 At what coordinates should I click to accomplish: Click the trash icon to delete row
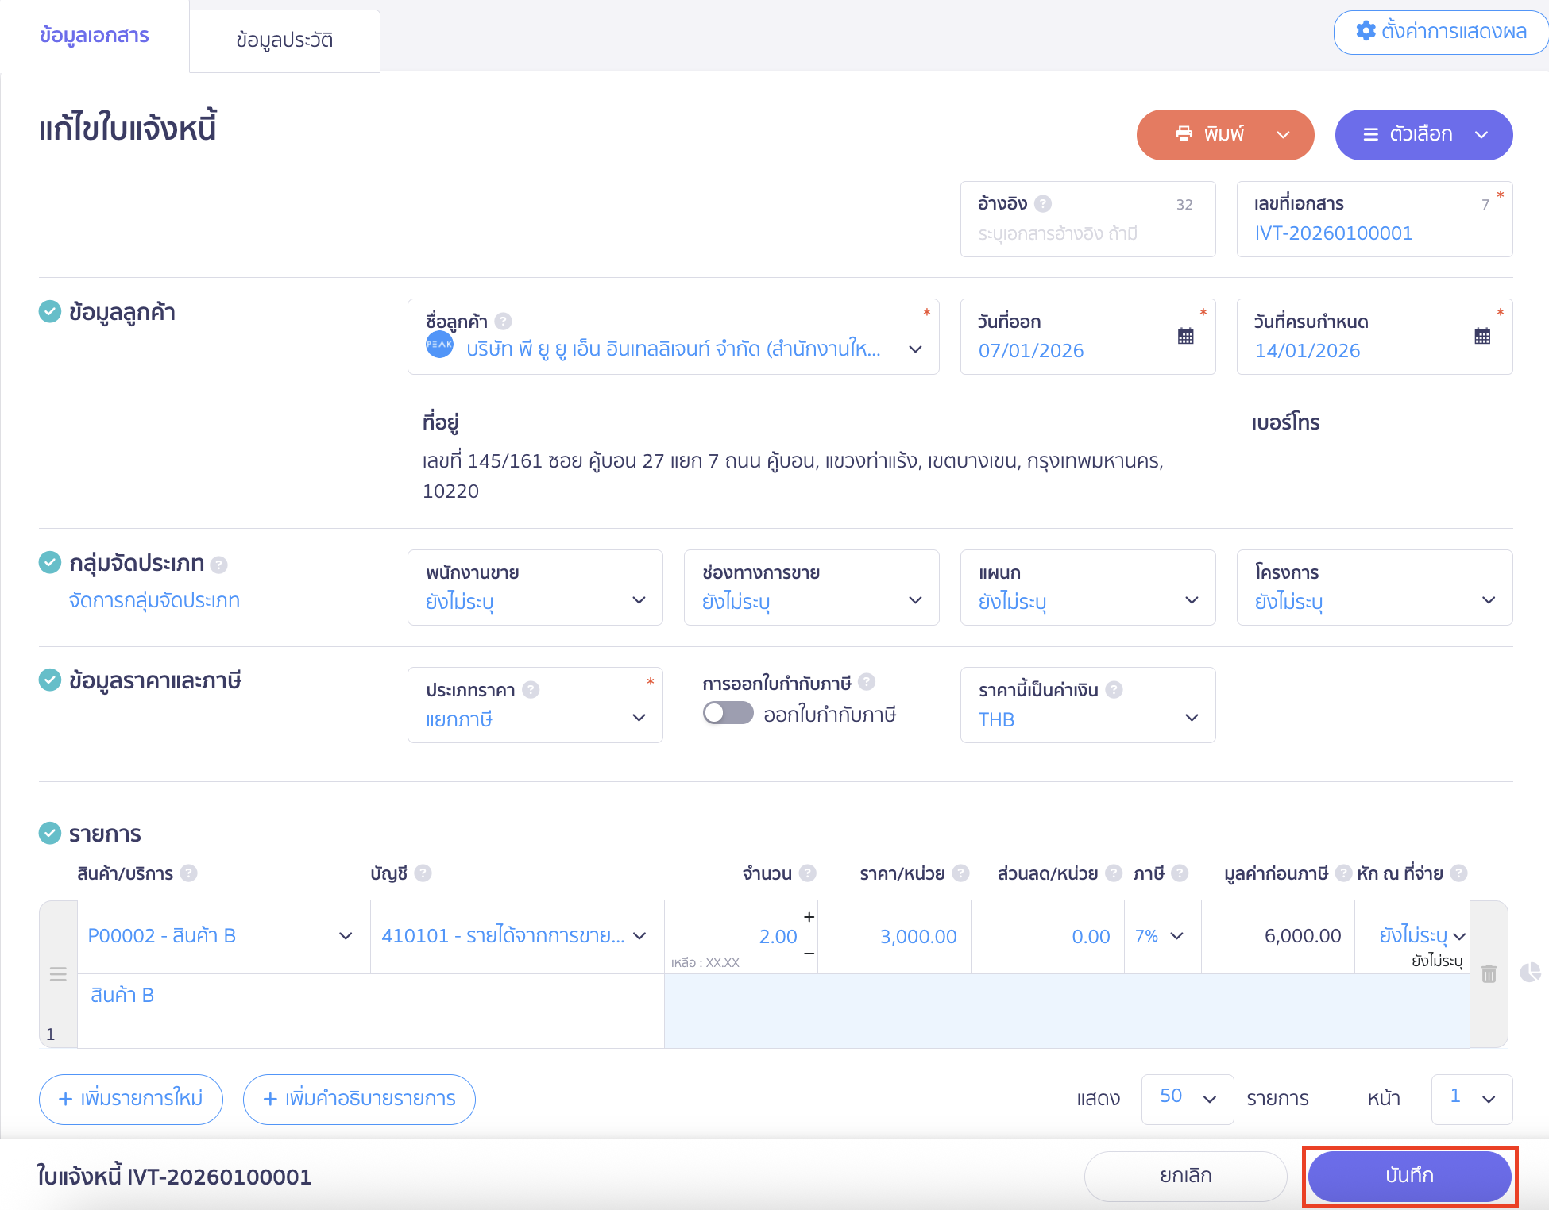1489,974
